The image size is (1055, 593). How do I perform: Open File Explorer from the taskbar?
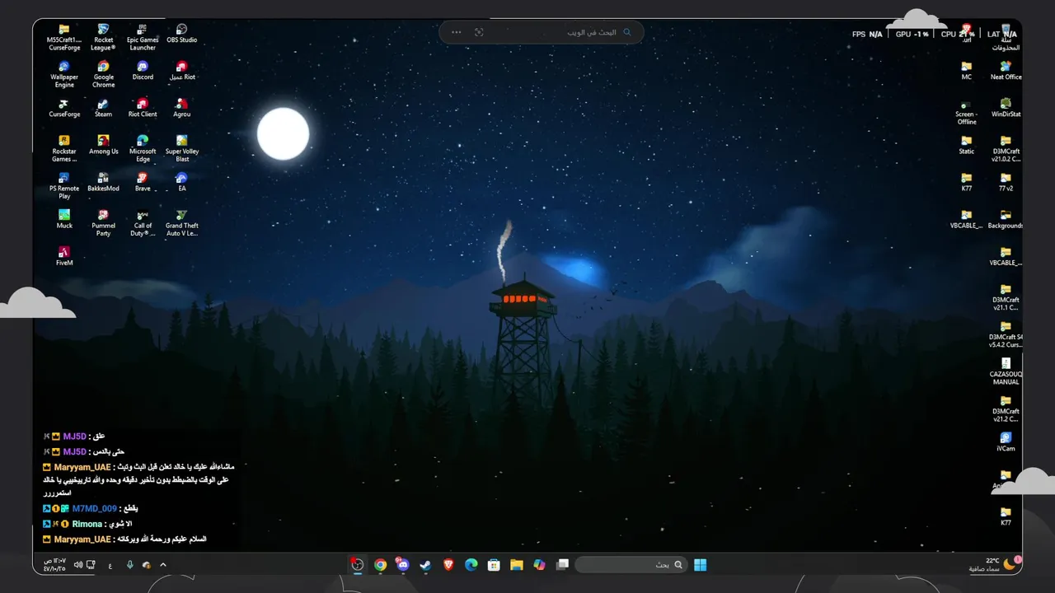516,564
